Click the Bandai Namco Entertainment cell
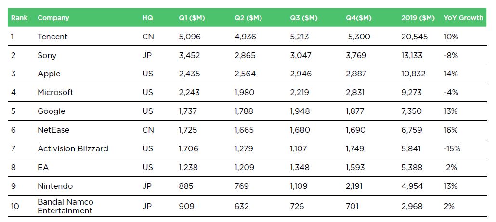 (x=65, y=206)
